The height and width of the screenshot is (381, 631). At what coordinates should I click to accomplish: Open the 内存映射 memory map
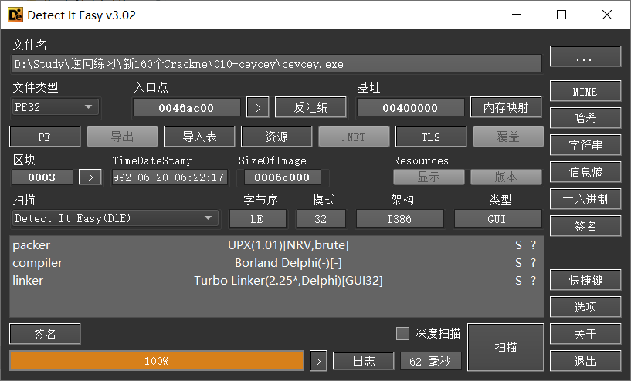coord(506,107)
